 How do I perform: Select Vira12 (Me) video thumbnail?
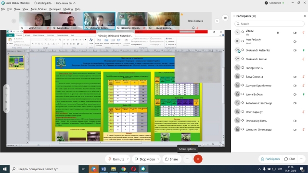point(35,21)
